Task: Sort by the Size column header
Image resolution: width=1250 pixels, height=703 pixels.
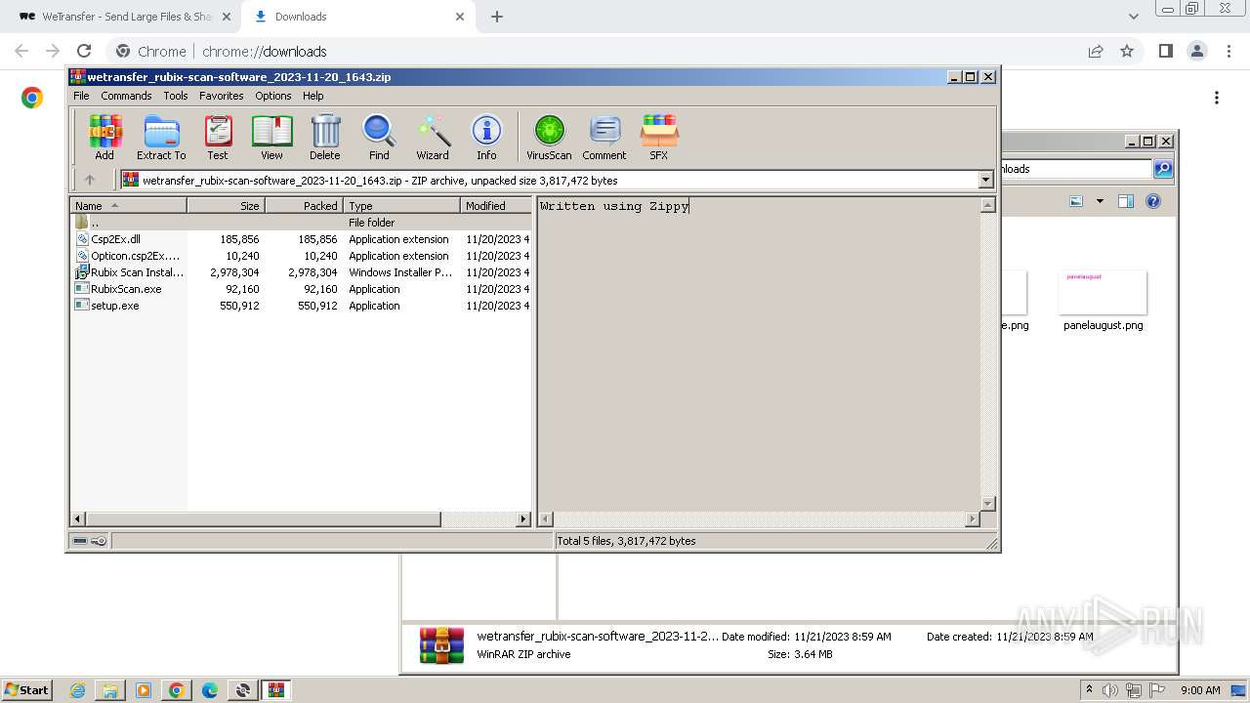Action: pos(226,205)
